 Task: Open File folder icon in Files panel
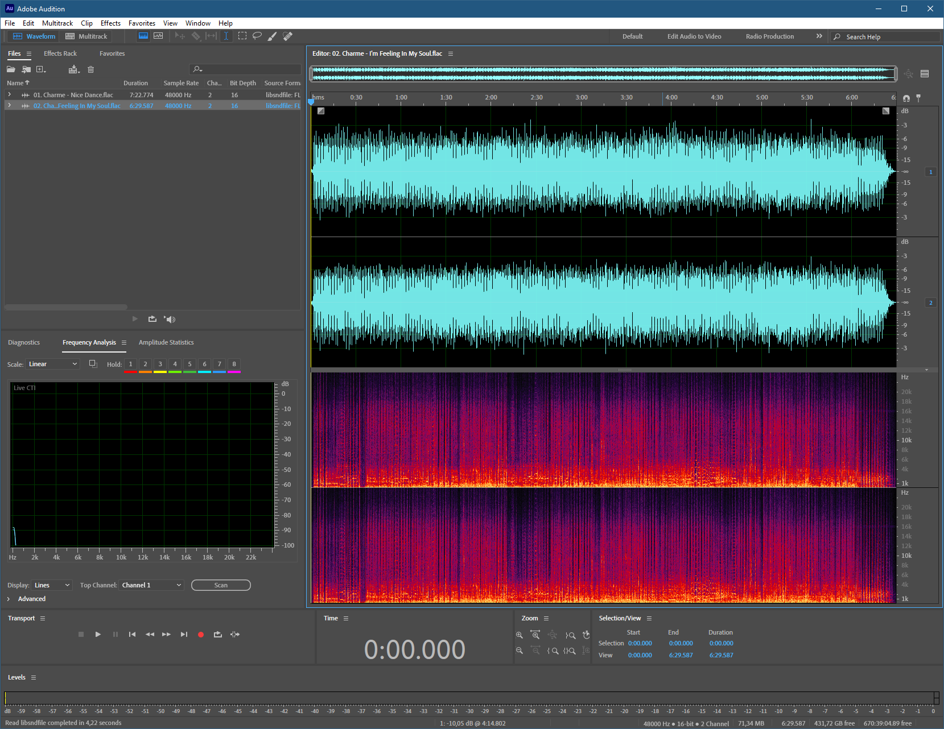11,69
